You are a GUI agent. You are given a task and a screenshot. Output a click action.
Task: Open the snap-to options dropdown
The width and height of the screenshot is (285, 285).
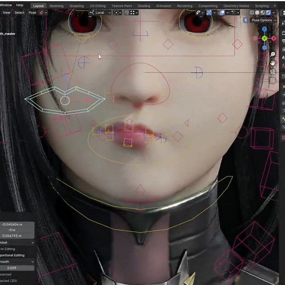(134, 13)
